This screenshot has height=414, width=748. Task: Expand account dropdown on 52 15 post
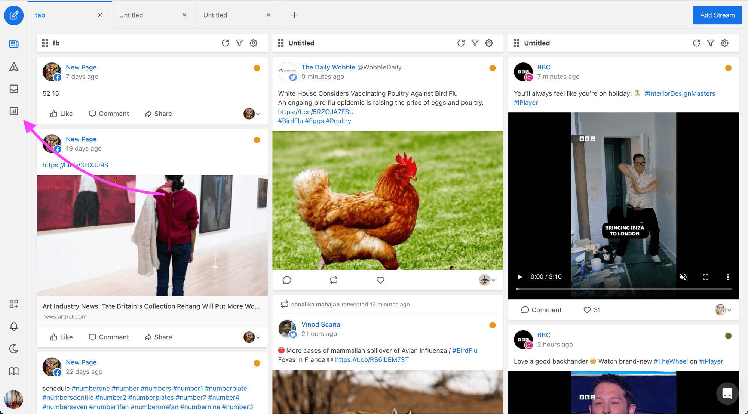[252, 114]
